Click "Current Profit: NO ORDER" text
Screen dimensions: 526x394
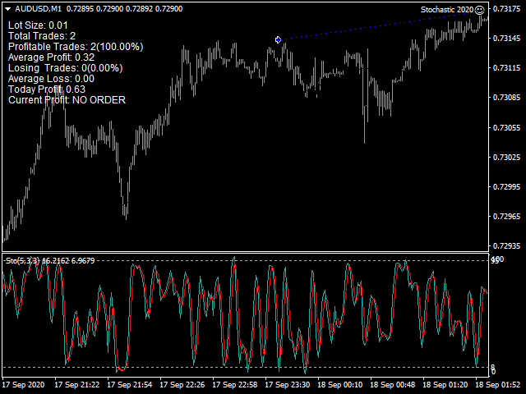coord(67,100)
